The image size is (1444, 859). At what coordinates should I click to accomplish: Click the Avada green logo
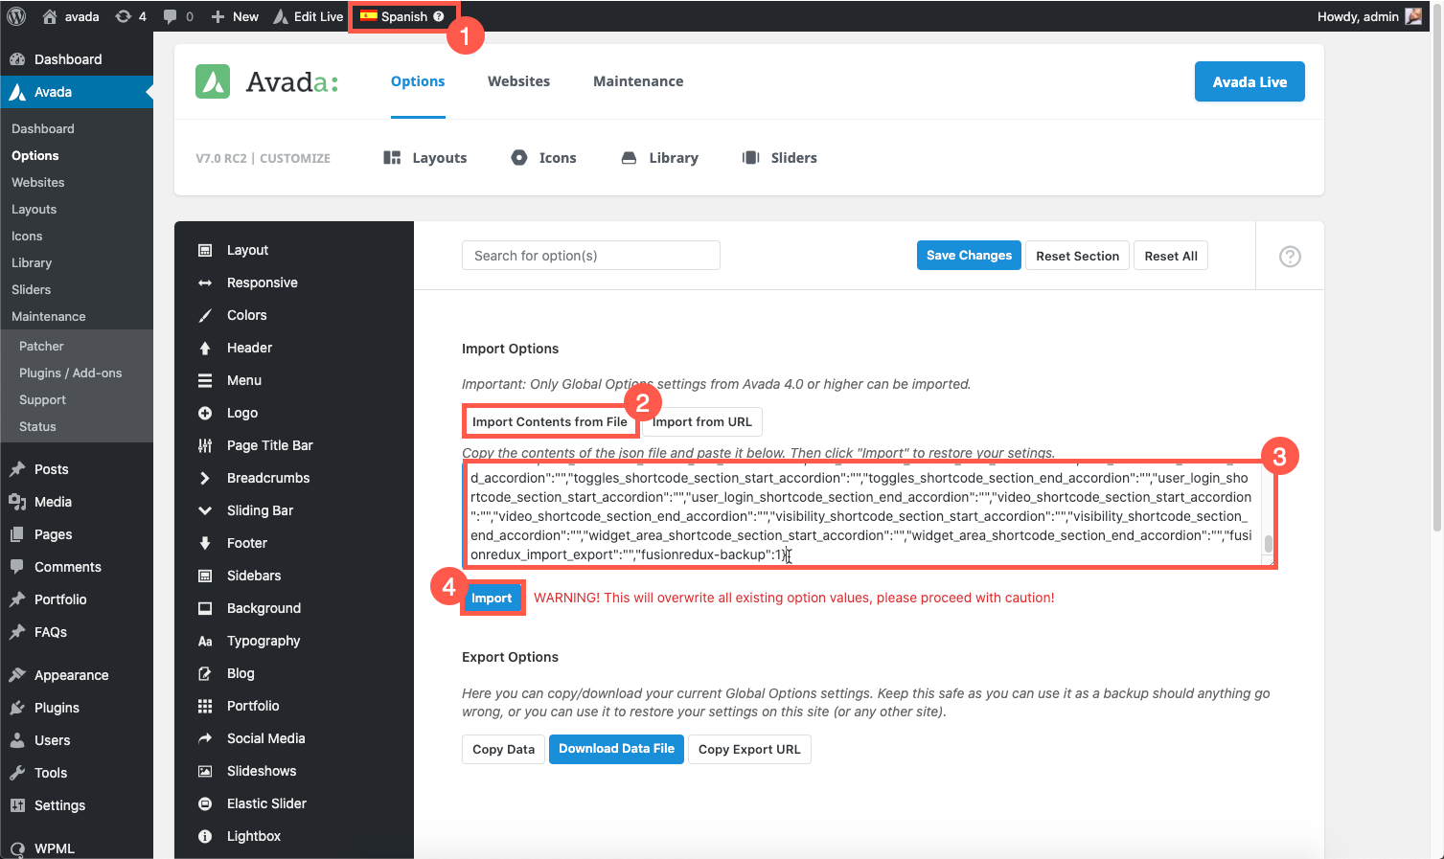[x=213, y=81]
